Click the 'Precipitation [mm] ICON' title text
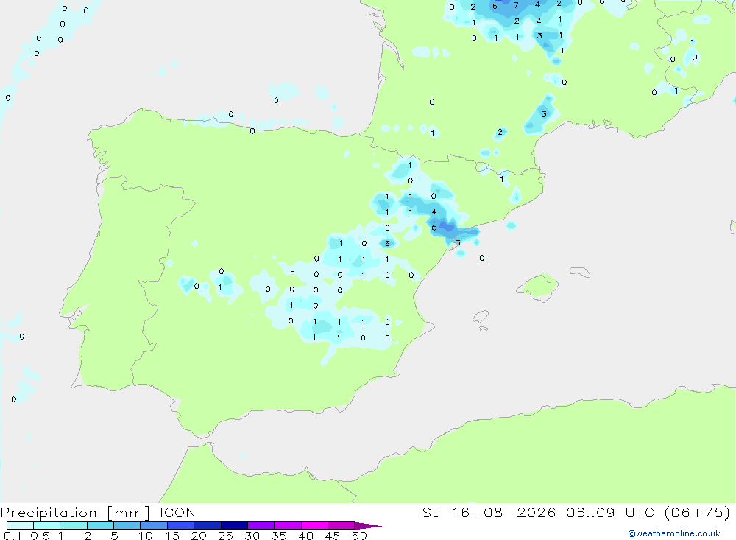Screen dimensions: 736x540 [x=98, y=512]
